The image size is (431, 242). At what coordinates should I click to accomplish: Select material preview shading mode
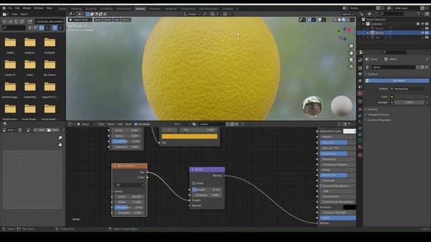(343, 19)
